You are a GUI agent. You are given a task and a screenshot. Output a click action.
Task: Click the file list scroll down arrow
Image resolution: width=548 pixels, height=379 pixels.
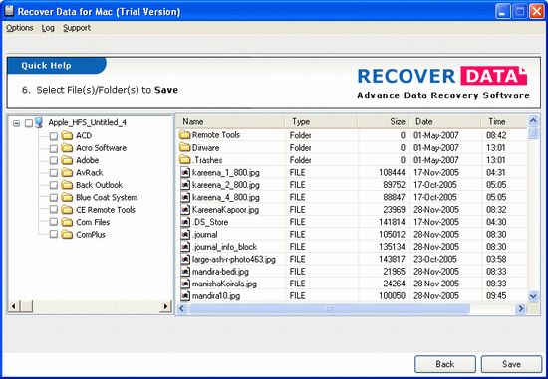[533, 297]
